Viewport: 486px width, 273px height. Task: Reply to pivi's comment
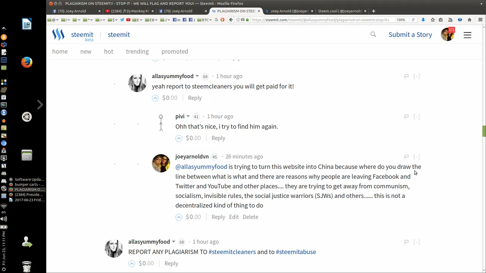(218, 138)
